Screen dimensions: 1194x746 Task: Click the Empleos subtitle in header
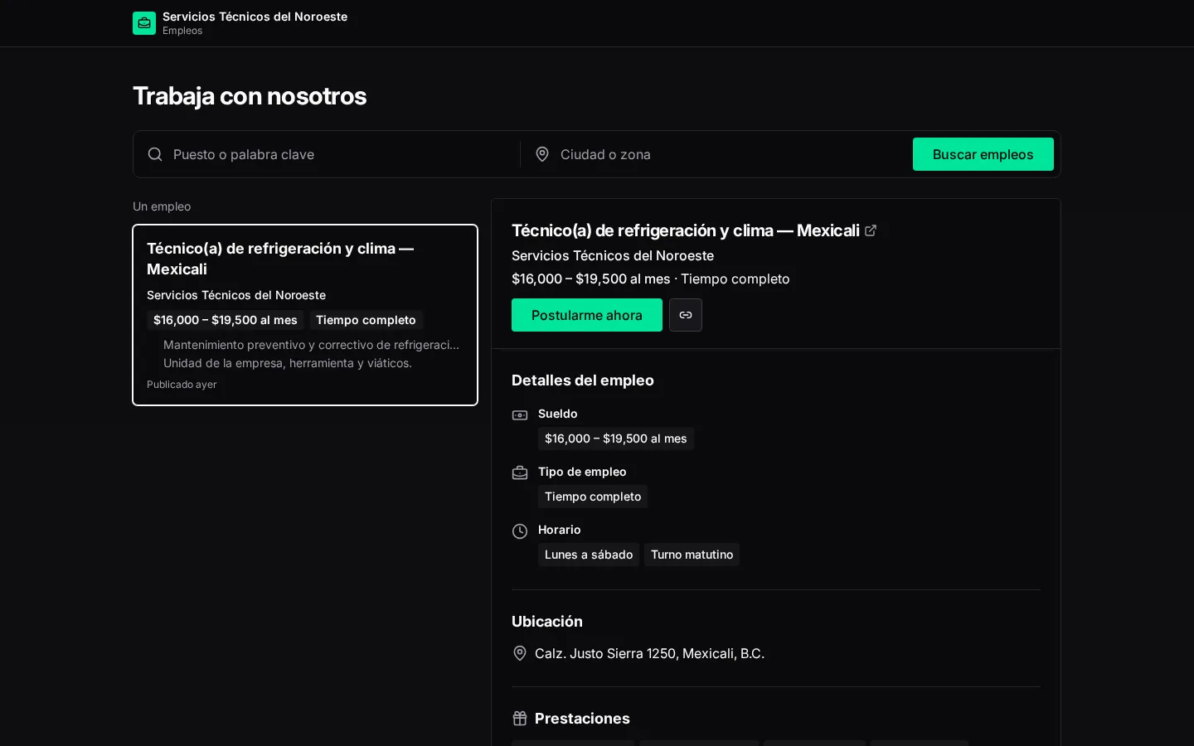point(182,31)
